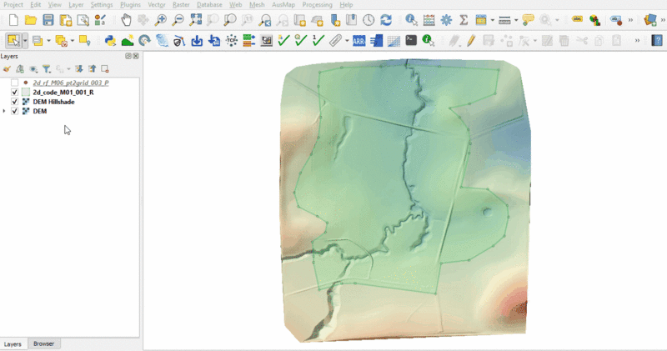The image size is (667, 351).
Task: Open the Python console icon
Action: click(x=109, y=40)
